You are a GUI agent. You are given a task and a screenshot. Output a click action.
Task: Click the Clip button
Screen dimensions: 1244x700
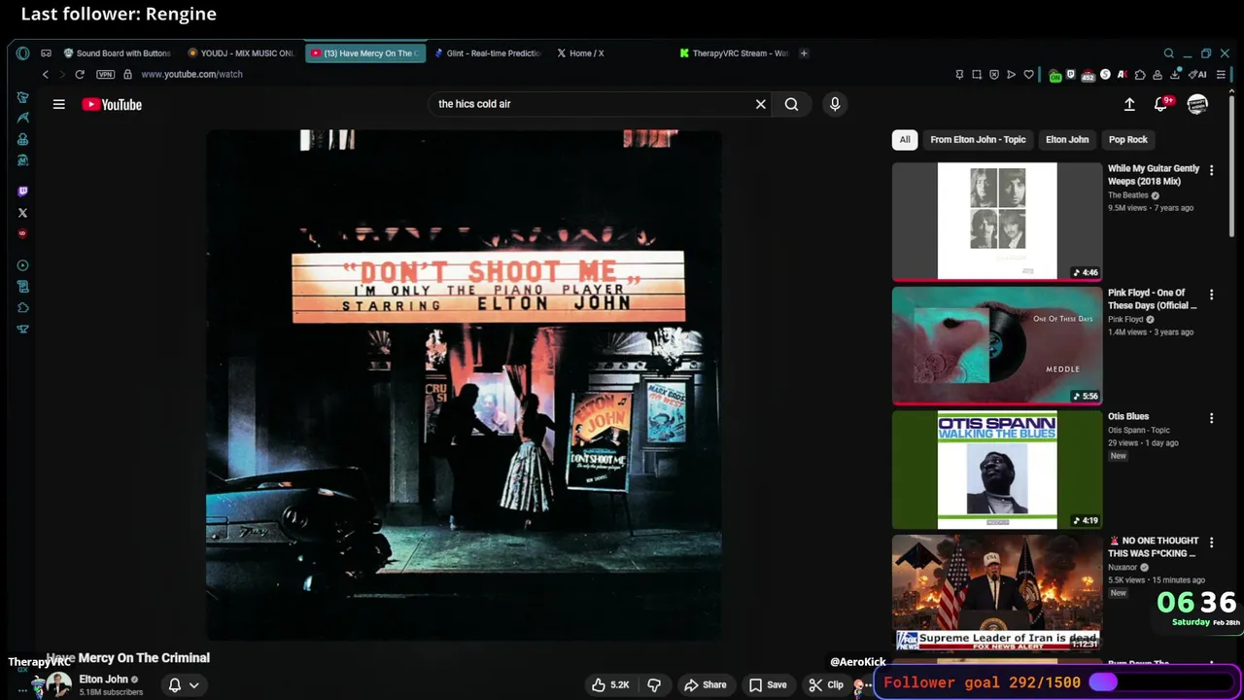(x=826, y=684)
